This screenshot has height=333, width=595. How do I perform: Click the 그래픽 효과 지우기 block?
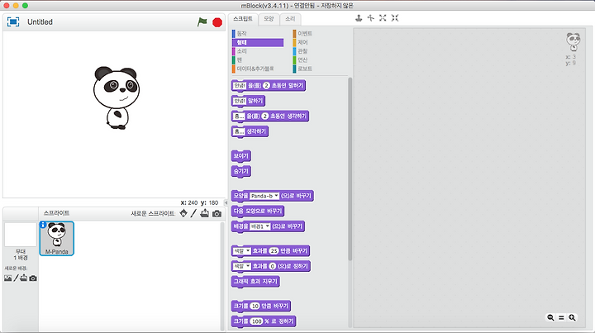(255, 282)
